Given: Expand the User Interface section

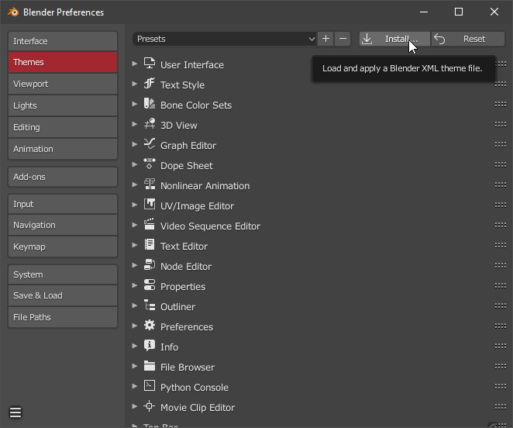Looking at the screenshot, I should (135, 64).
